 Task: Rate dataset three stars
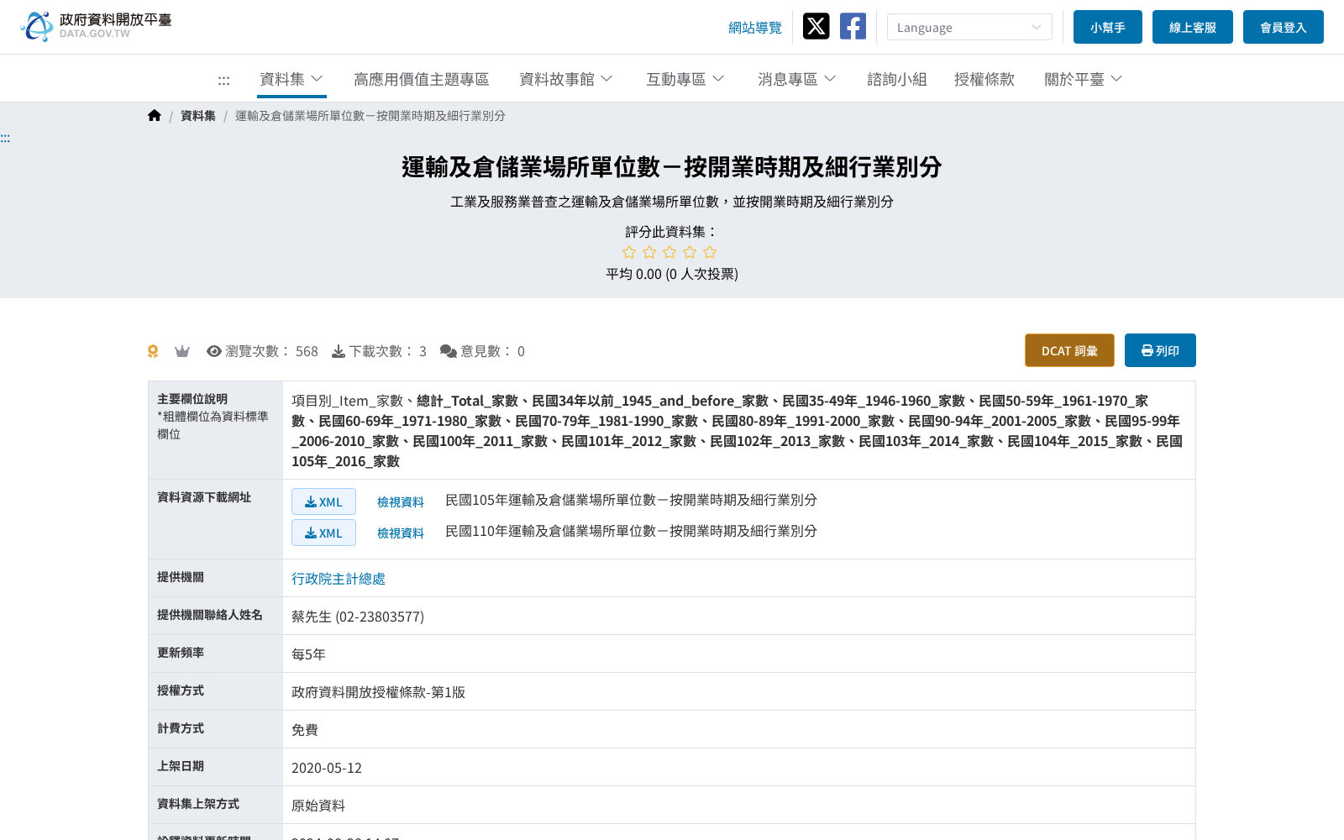point(669,252)
